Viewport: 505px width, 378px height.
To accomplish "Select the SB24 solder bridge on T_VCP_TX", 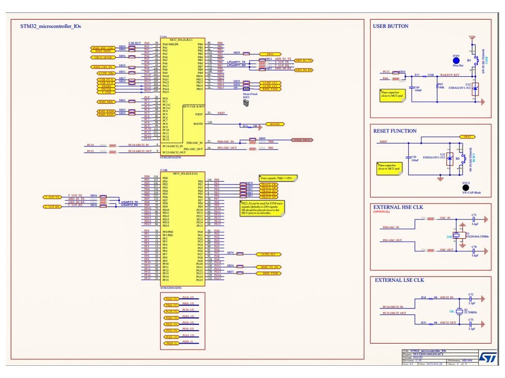I will [x=103, y=197].
